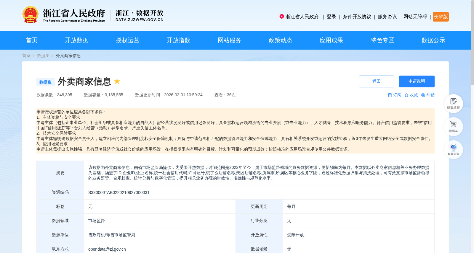
Task: Click the 订阅 text link
Action: 397,95
